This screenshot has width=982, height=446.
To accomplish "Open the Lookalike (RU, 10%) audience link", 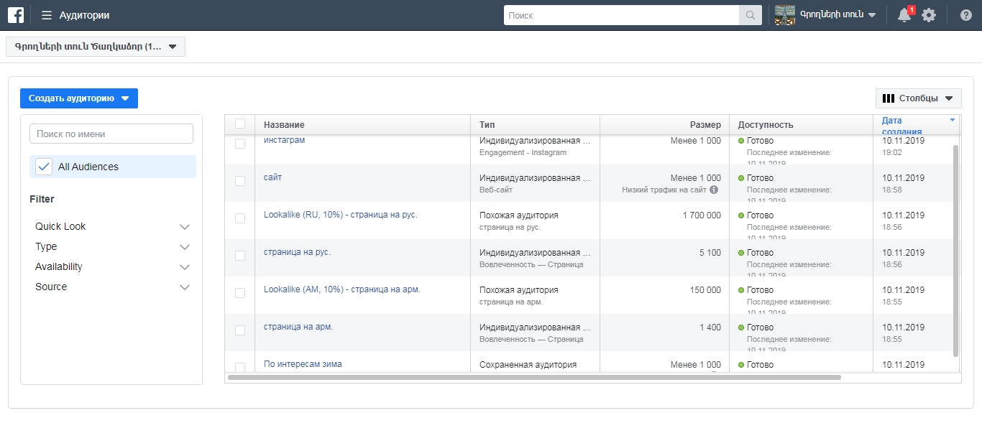I will (340, 215).
